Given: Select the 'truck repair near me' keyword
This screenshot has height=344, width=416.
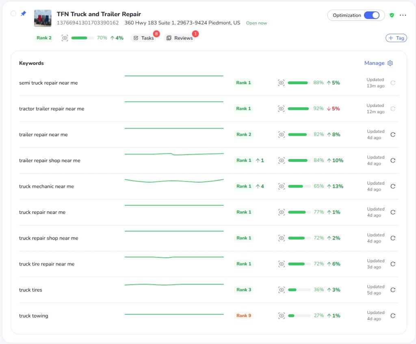Looking at the screenshot, I should click(42, 212).
